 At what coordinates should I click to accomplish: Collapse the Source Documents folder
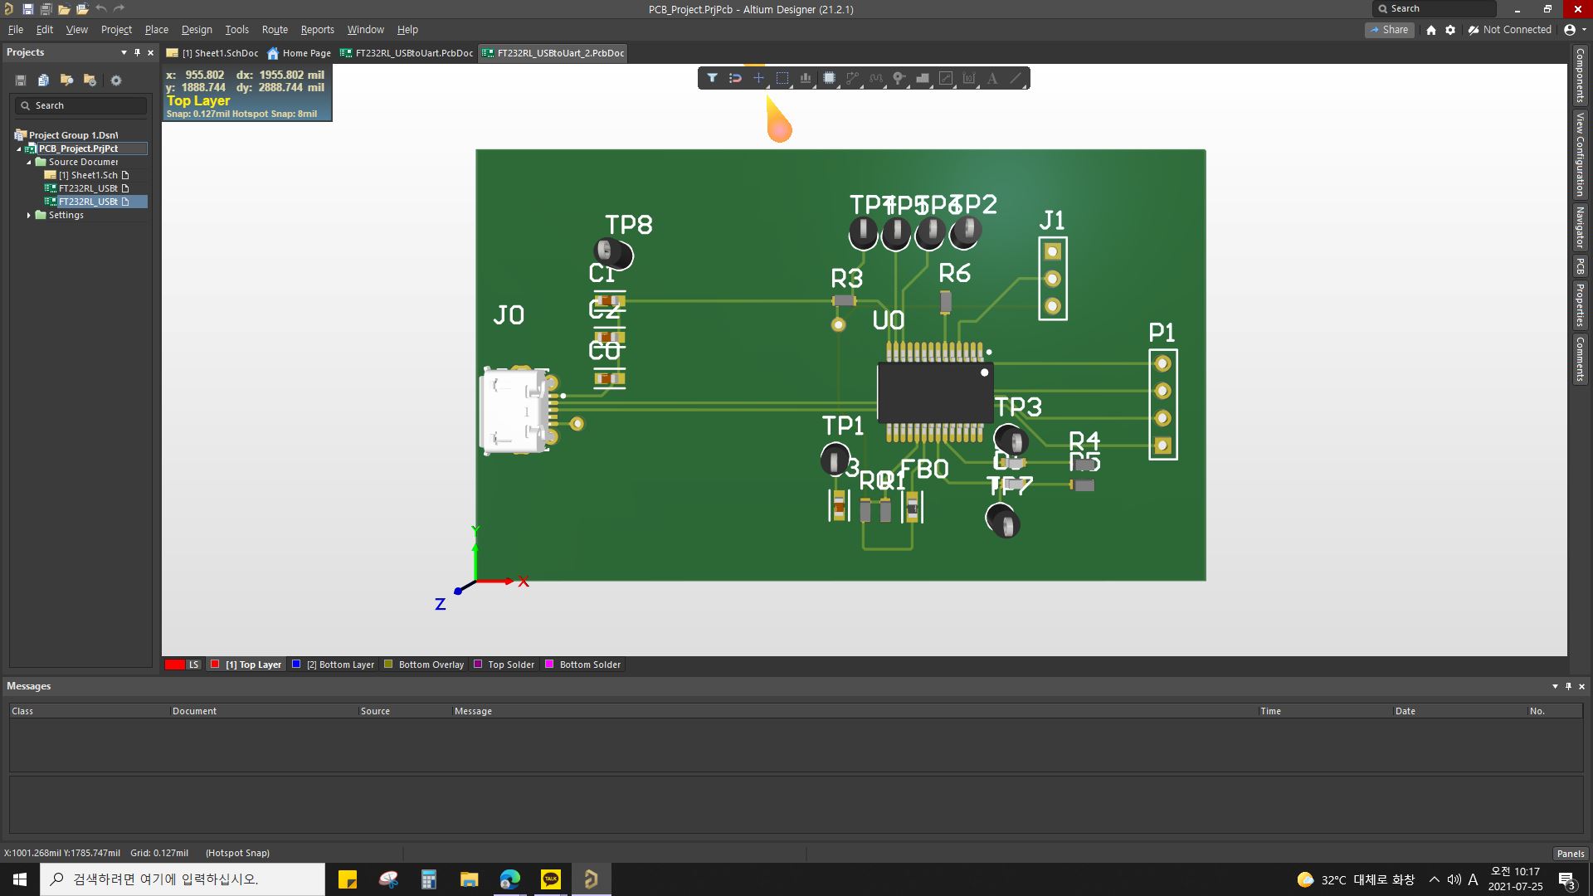point(29,163)
